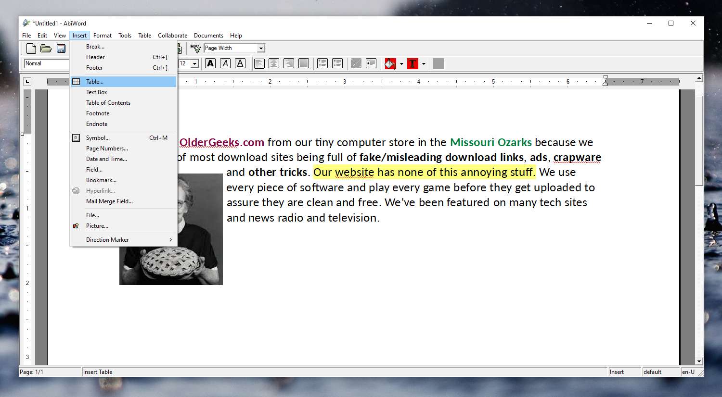Click the ruler tab-type L button
The image size is (722, 397).
27,81
